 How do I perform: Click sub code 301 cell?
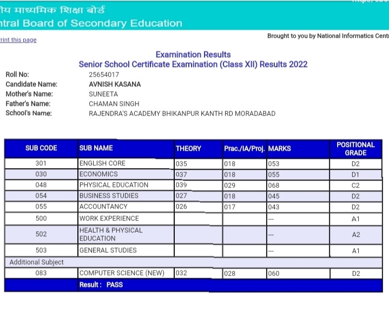point(41,163)
